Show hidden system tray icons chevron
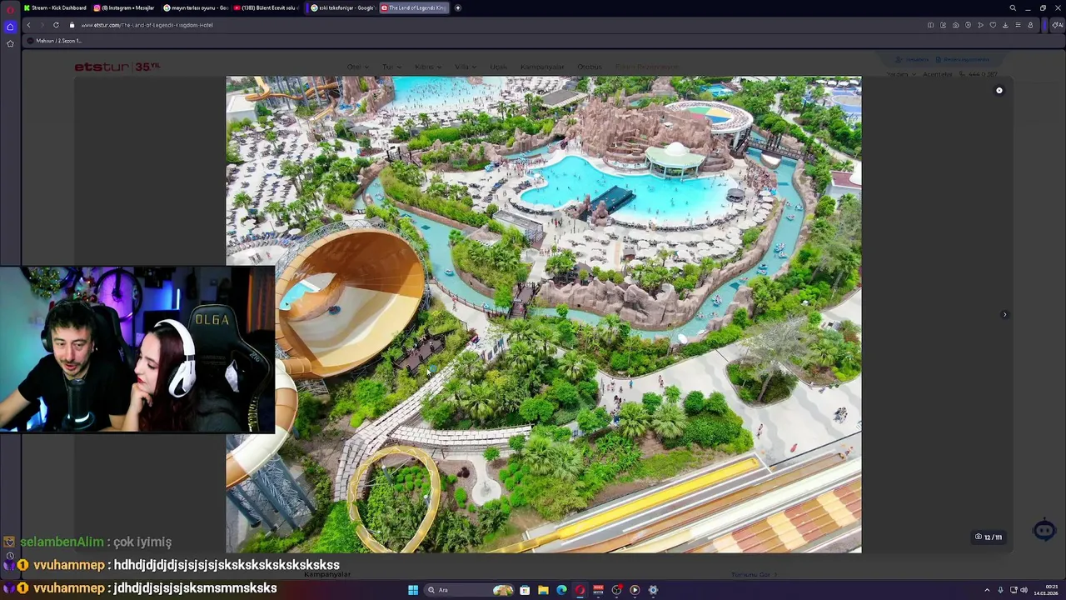This screenshot has height=600, width=1066. tap(987, 590)
